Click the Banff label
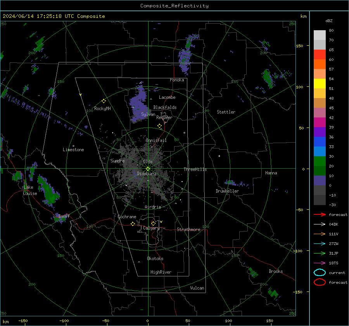349x326 pixels. (x=64, y=216)
